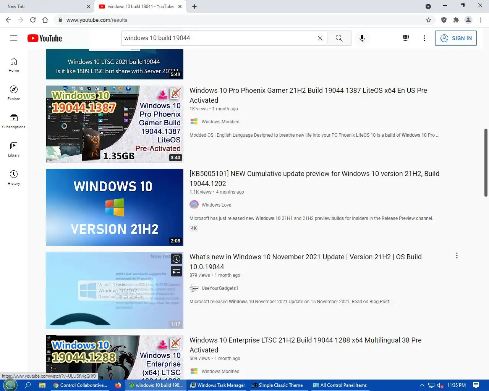This screenshot has height=391, width=489.
Task: Open the Chrome profile avatar
Action: tap(468, 20)
